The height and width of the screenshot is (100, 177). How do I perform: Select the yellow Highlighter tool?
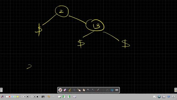pos(70,90)
